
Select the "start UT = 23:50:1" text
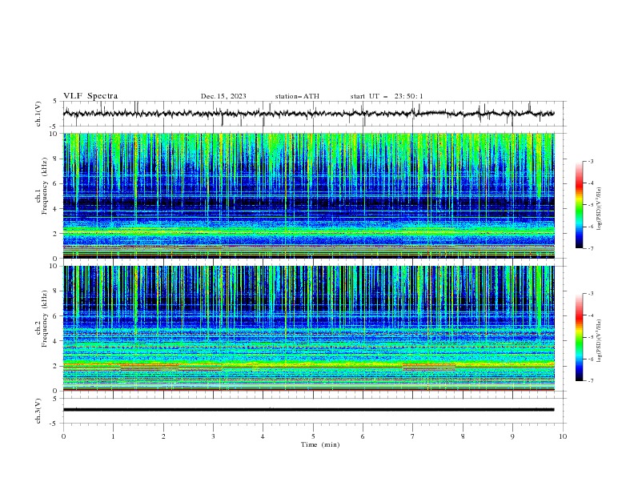pyautogui.click(x=387, y=96)
